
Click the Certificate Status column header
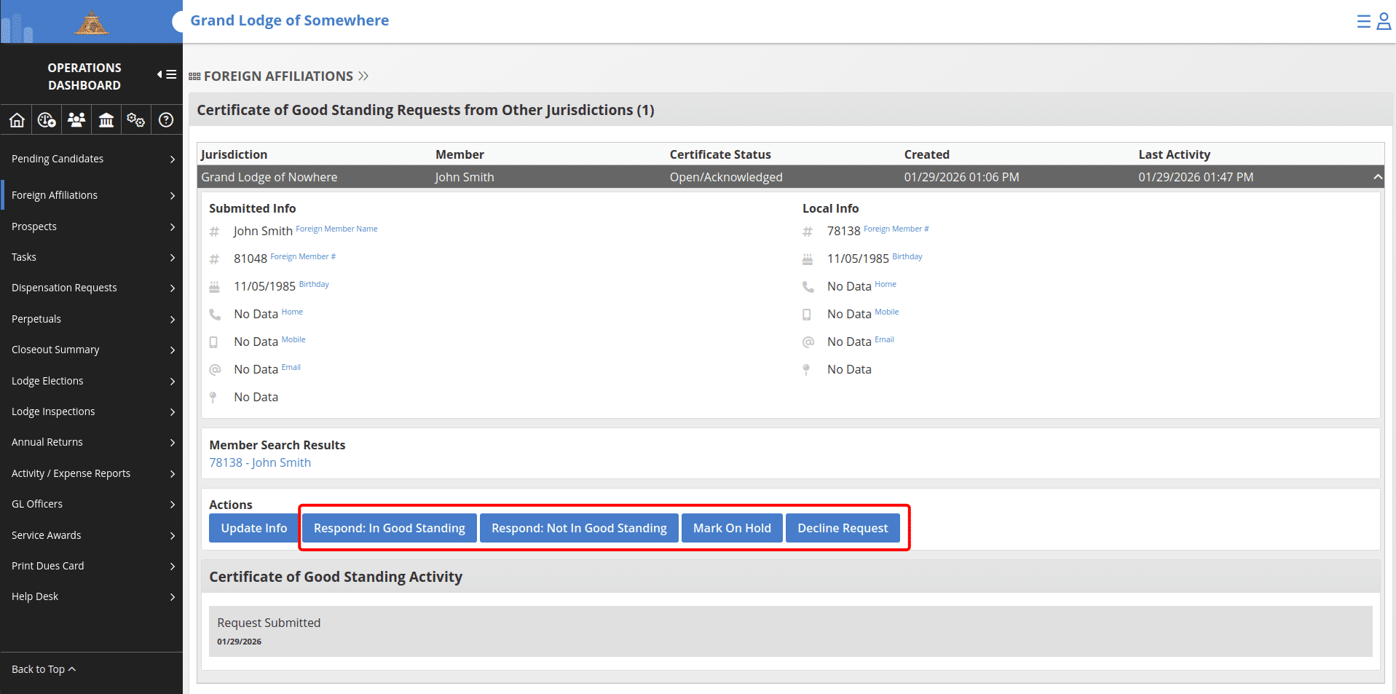pyautogui.click(x=720, y=154)
